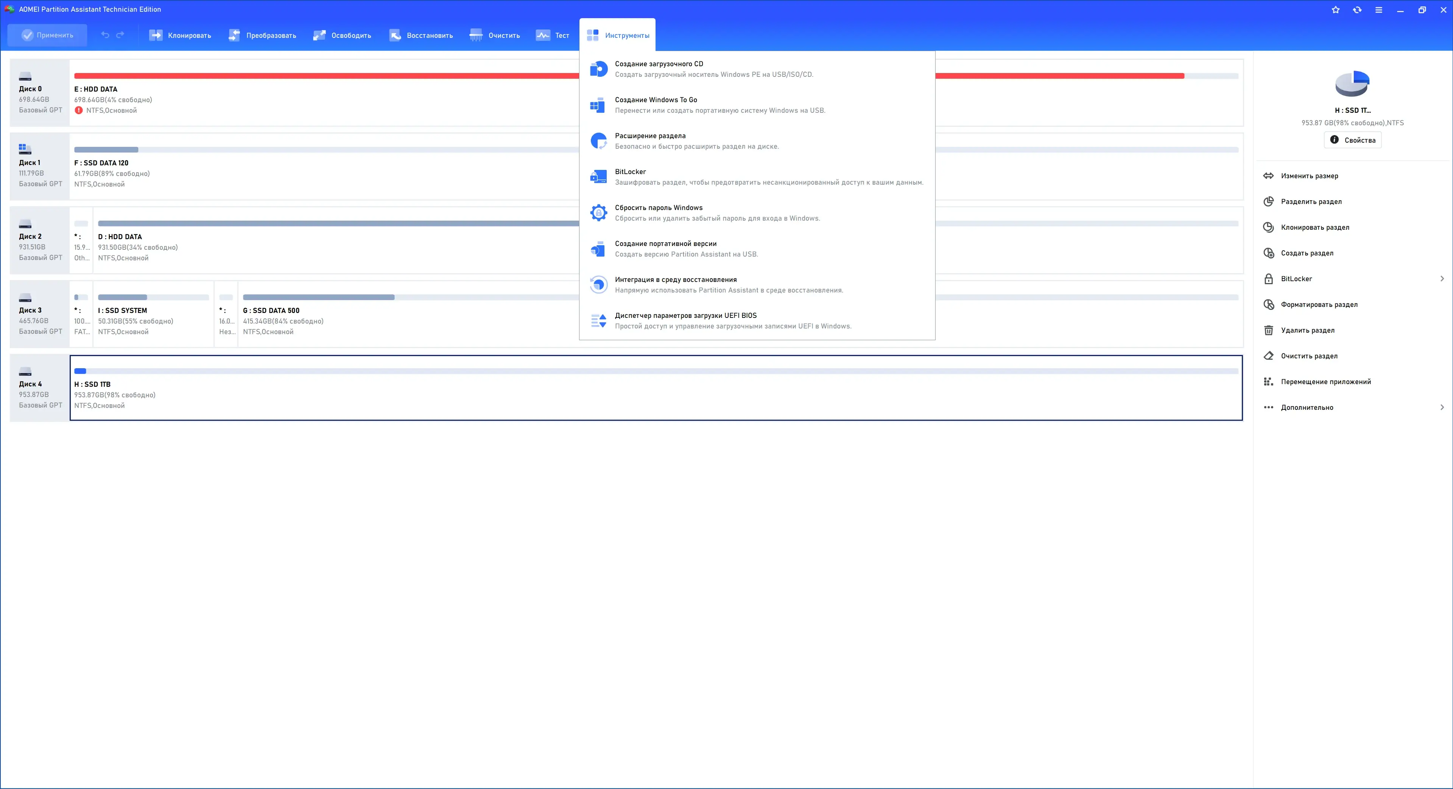Expand the BitLocker submenu chevron in sidebar
The width and height of the screenshot is (1453, 789).
point(1442,279)
